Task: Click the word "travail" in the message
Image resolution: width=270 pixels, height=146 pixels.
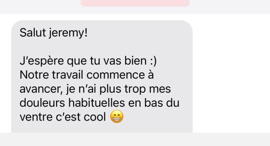Action: (68, 75)
